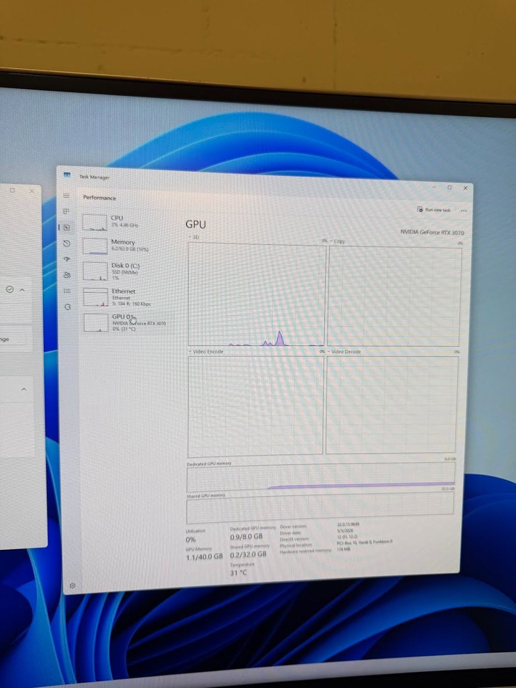Click the GPU heading
The width and height of the screenshot is (516, 688).
(196, 224)
